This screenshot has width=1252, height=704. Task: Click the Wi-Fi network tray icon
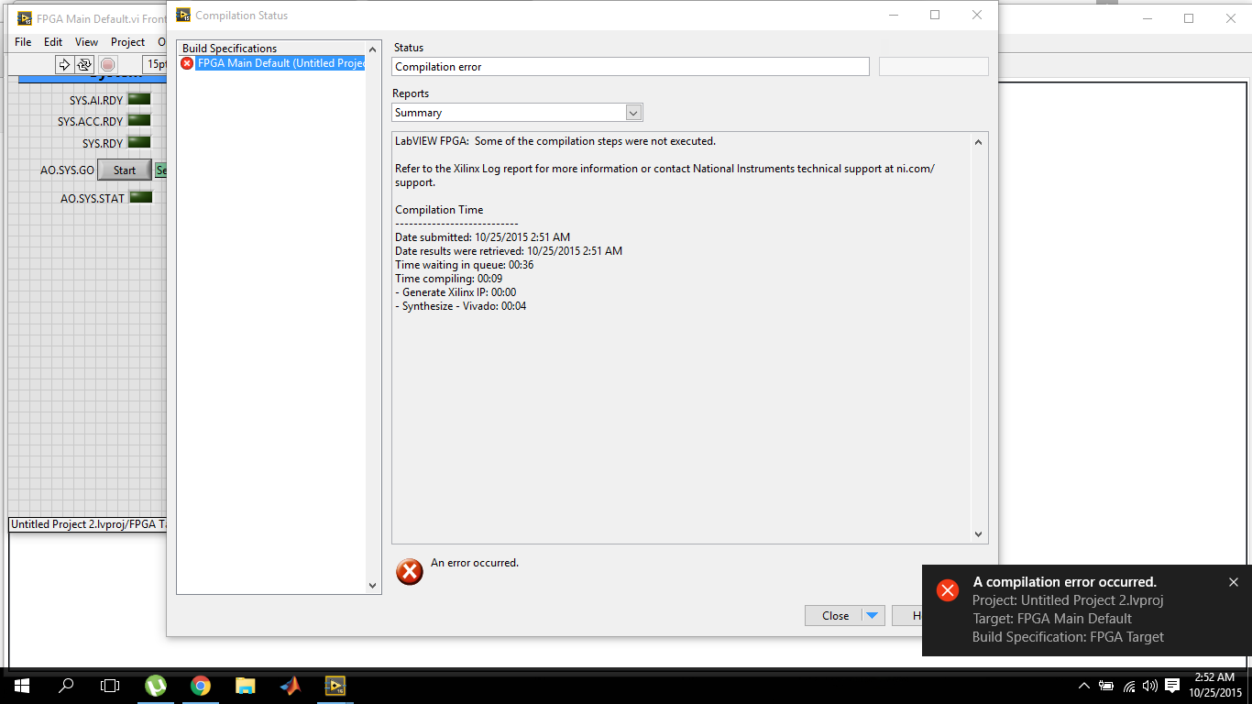click(x=1129, y=686)
